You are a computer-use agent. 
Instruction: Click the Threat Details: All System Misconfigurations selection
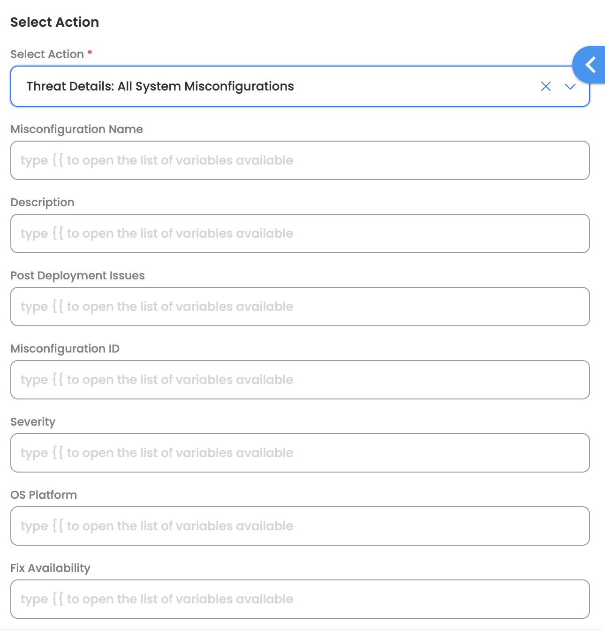(160, 86)
